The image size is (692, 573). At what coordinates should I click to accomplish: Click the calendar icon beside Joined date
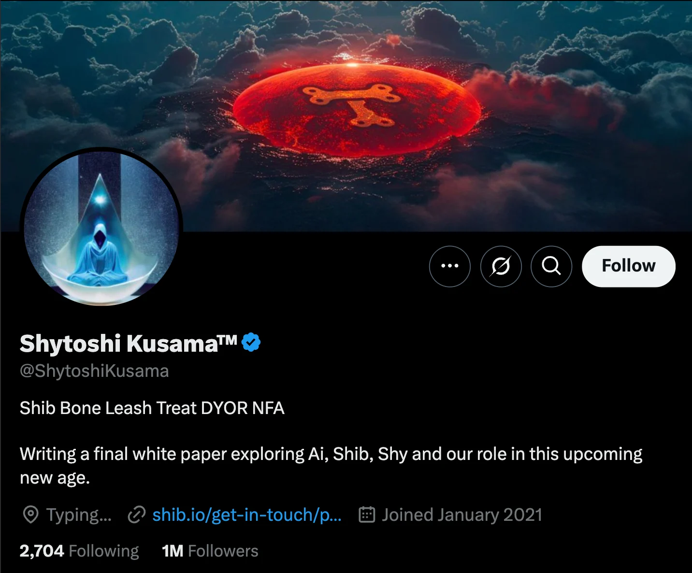pos(367,515)
